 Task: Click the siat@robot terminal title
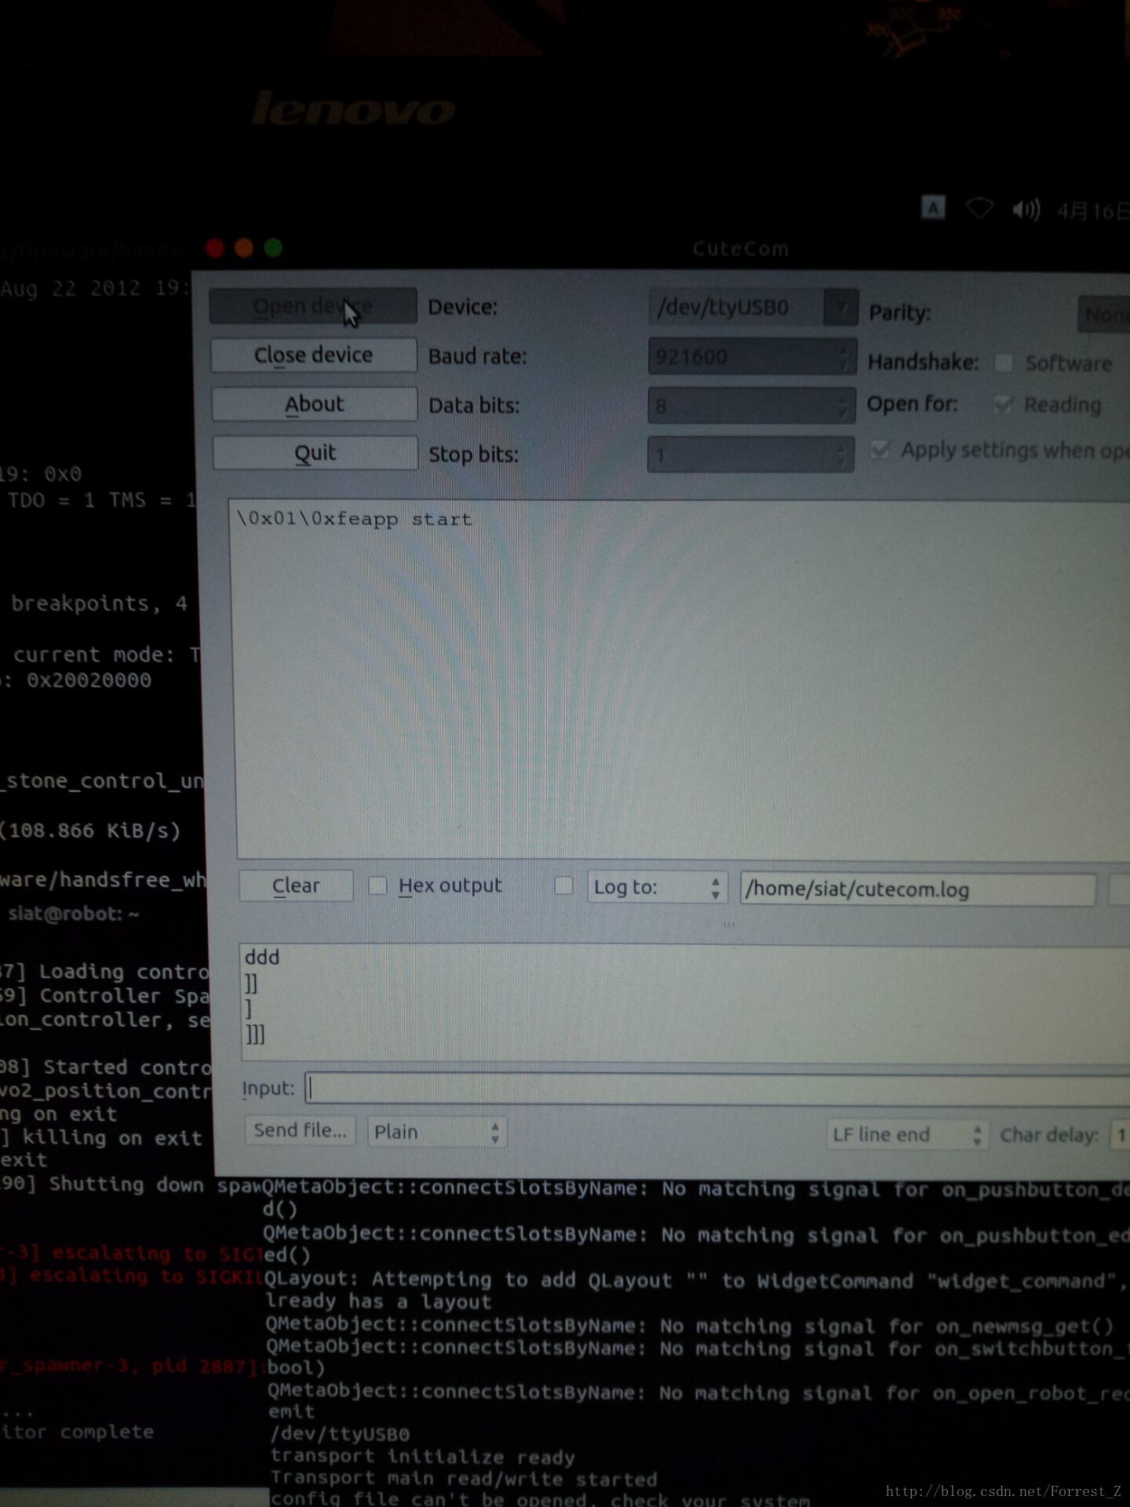coord(74,914)
